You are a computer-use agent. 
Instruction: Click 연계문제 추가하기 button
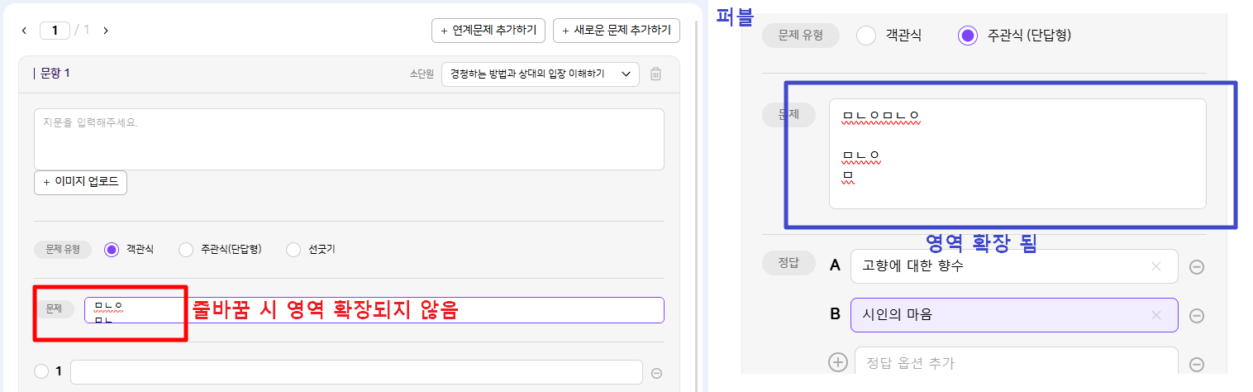[x=488, y=31]
